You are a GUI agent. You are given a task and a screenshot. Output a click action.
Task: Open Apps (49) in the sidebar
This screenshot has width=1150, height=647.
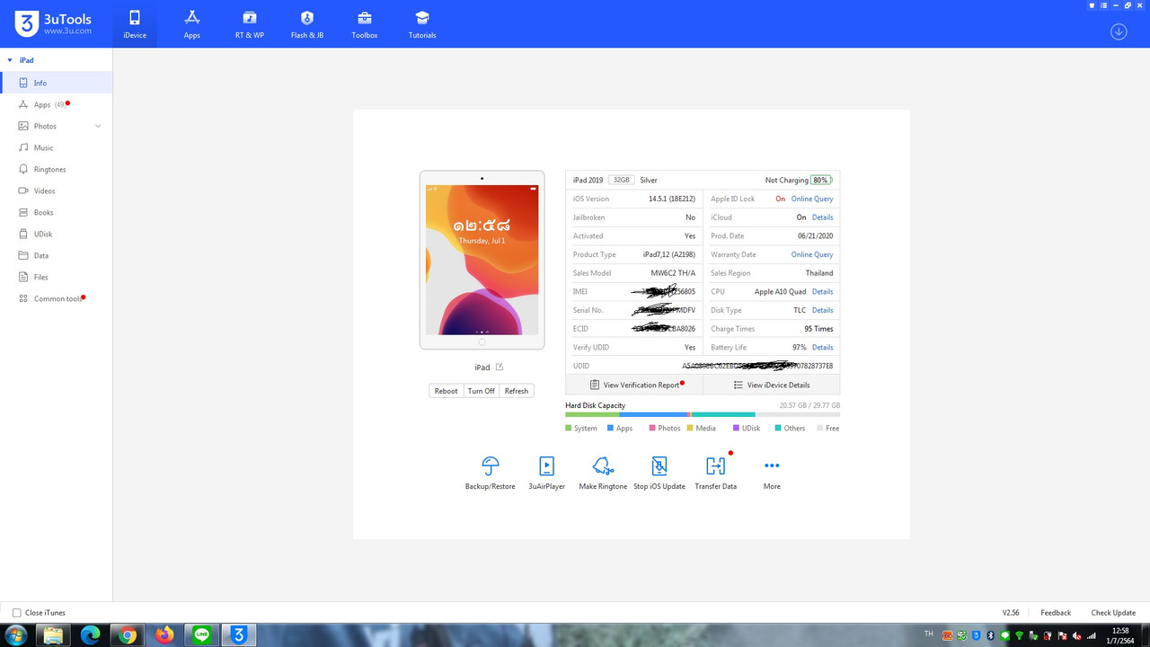click(56, 104)
